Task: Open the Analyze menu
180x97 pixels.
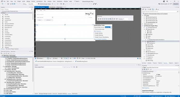Action: pyautogui.click(x=49, y=1)
